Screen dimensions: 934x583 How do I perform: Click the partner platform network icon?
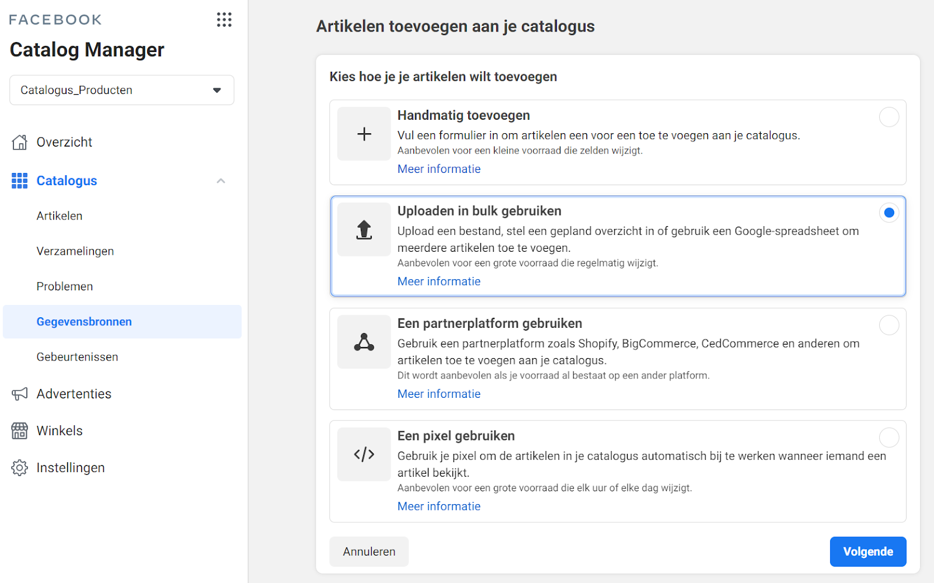(364, 342)
